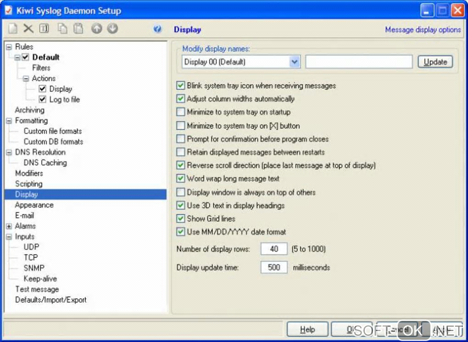Viewport: 468px width, 342px height.
Task: Enable Minimize to system tray on [X] button
Action: (181, 125)
